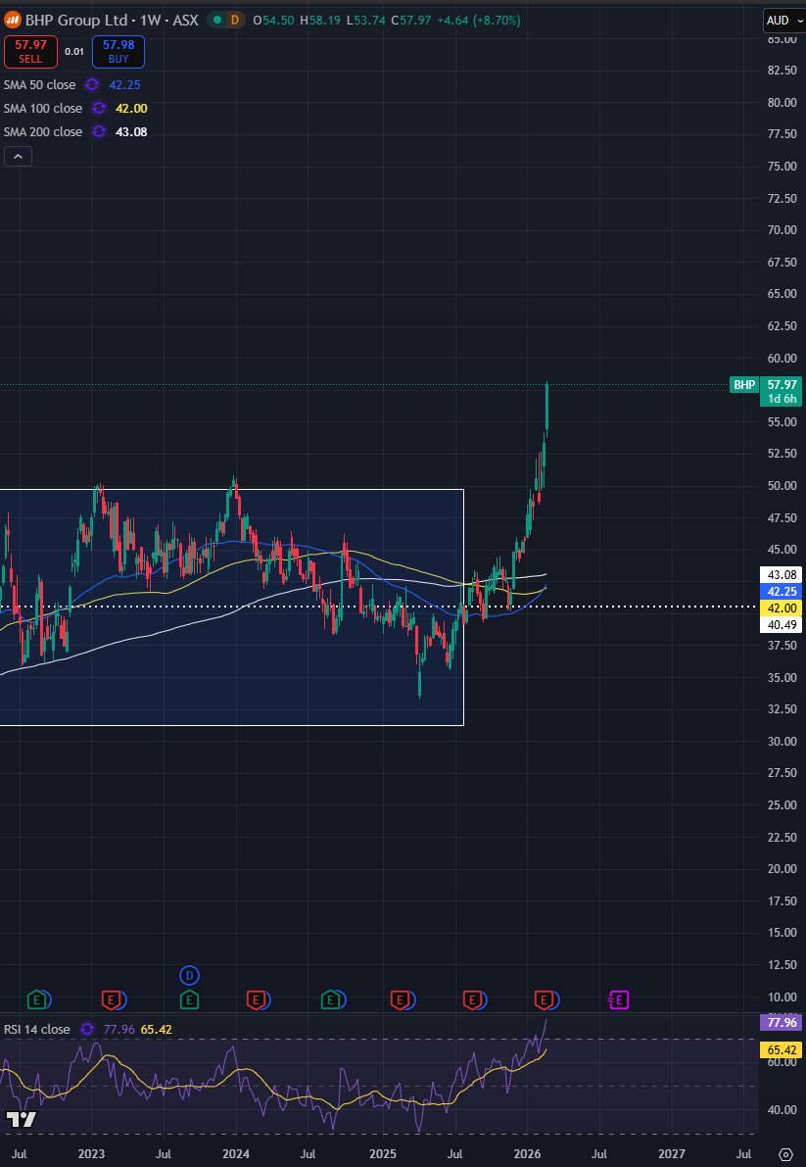
Task: Click the white dotted horizontal line
Action: [x=379, y=607]
